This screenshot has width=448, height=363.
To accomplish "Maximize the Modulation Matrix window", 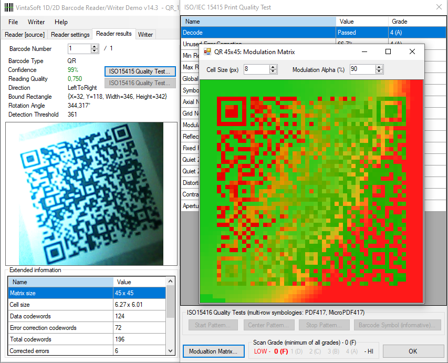I will [x=388, y=52].
